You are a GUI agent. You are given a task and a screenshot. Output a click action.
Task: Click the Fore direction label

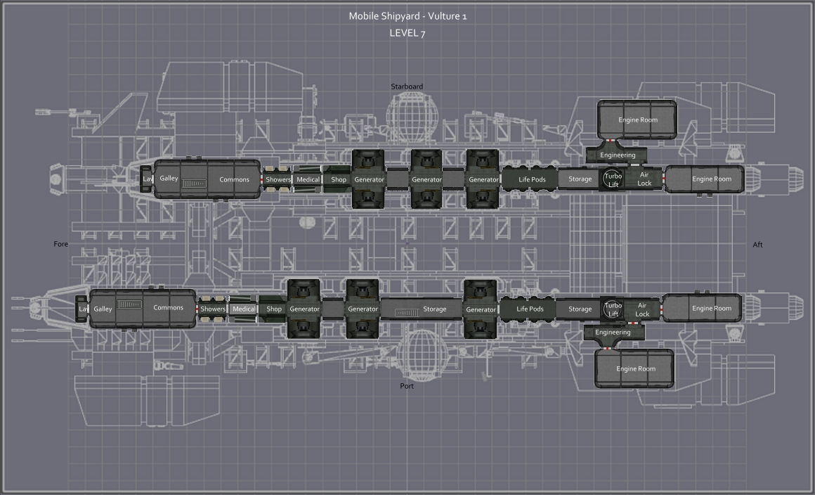click(61, 245)
